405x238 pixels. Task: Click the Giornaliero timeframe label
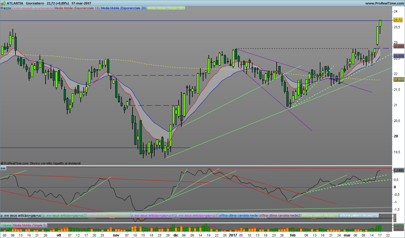click(35, 3)
